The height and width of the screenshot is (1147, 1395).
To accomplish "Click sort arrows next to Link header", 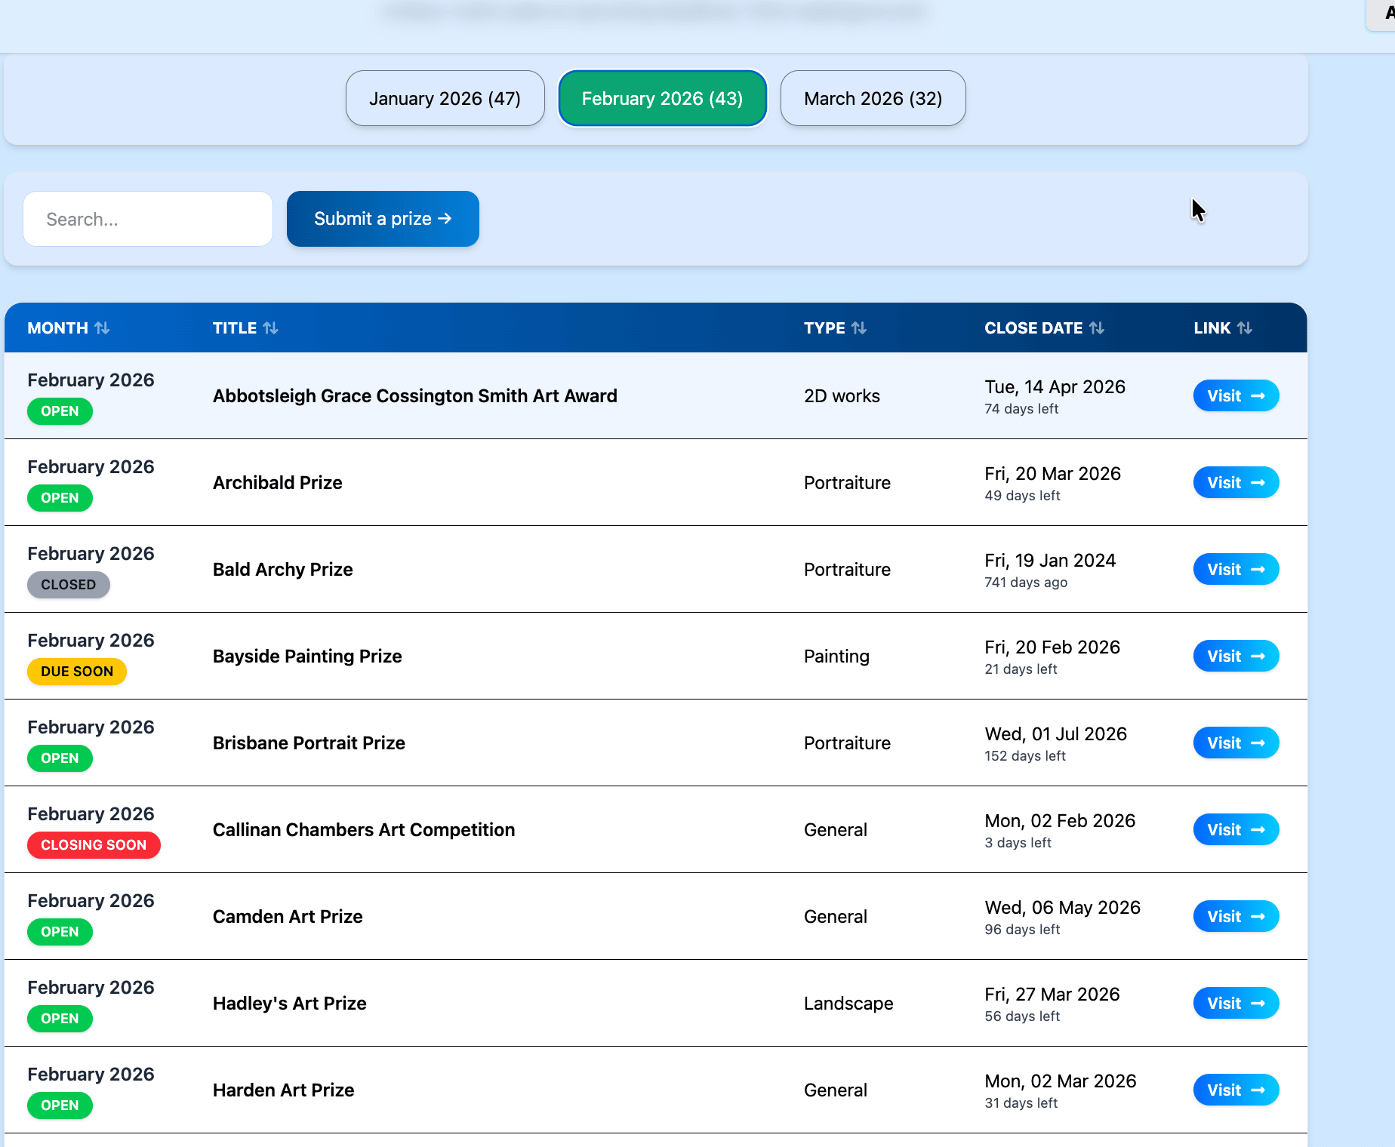I will click(1245, 328).
